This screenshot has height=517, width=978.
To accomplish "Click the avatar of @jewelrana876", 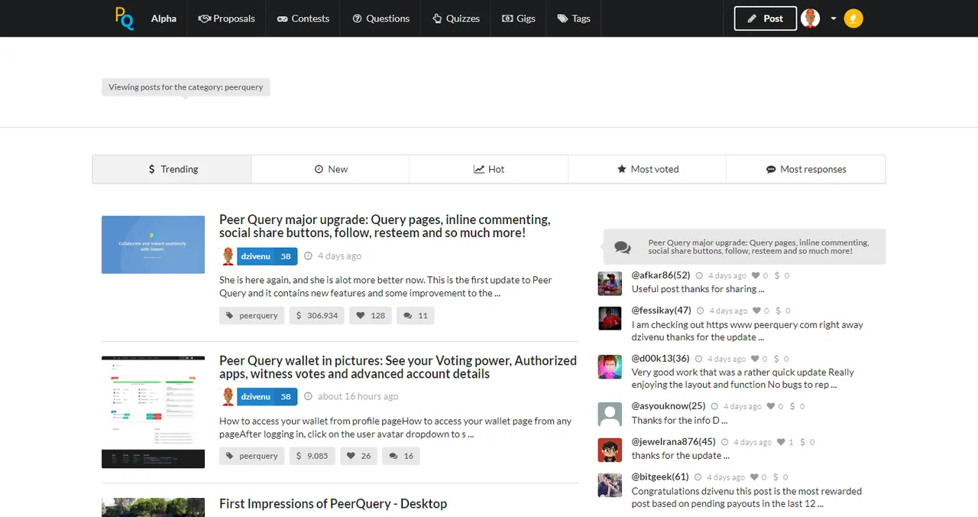I will [610, 450].
